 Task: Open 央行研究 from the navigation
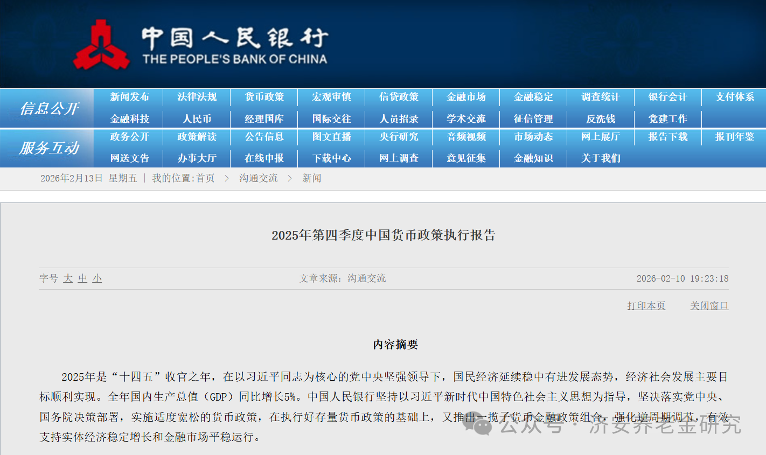399,137
